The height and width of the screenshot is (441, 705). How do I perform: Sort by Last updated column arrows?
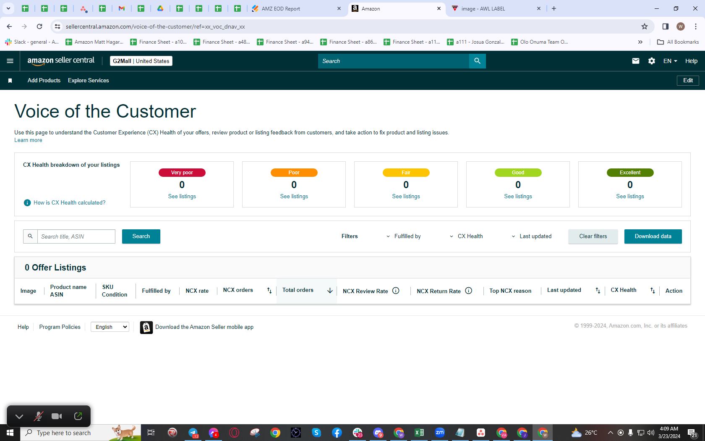click(x=598, y=291)
